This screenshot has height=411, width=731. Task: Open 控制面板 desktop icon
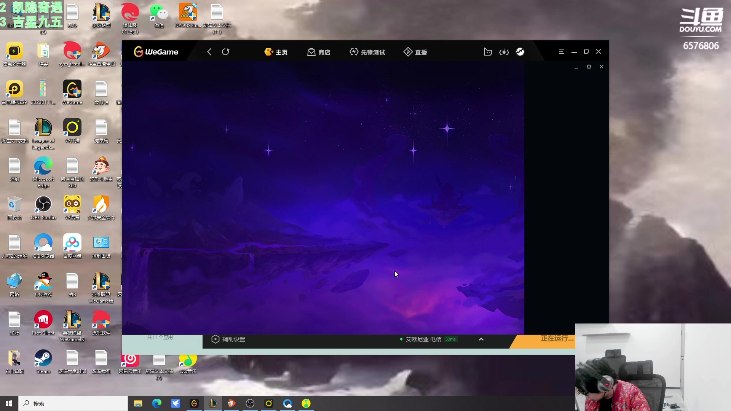tap(101, 247)
